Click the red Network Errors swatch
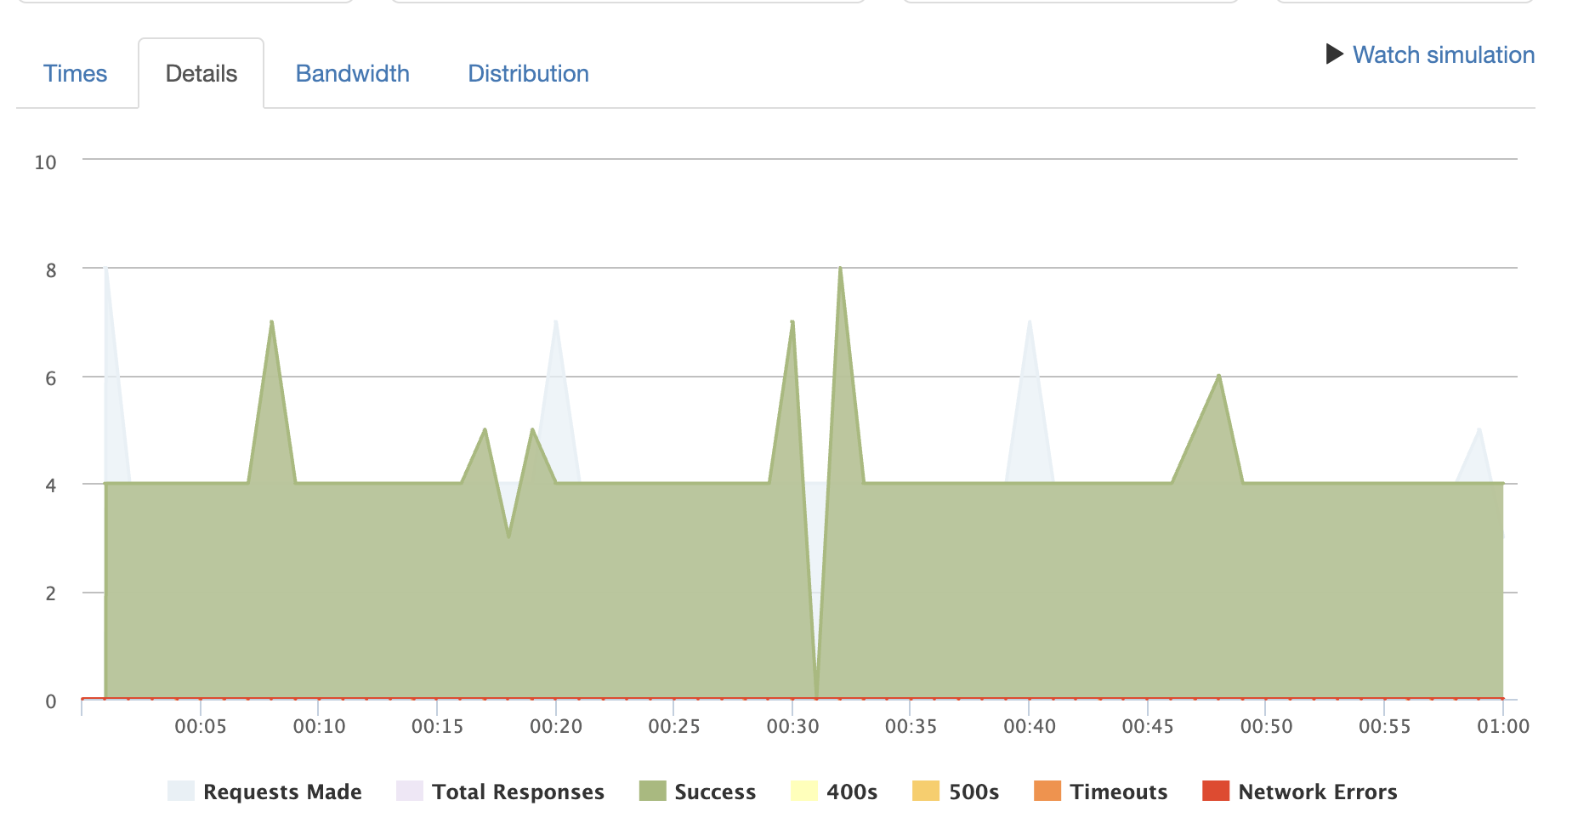This screenshot has height=840, width=1578. coord(1216,792)
